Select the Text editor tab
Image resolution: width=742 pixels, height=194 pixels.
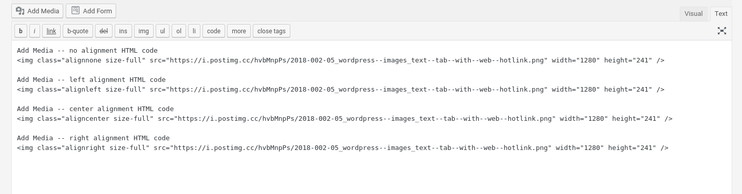[721, 14]
